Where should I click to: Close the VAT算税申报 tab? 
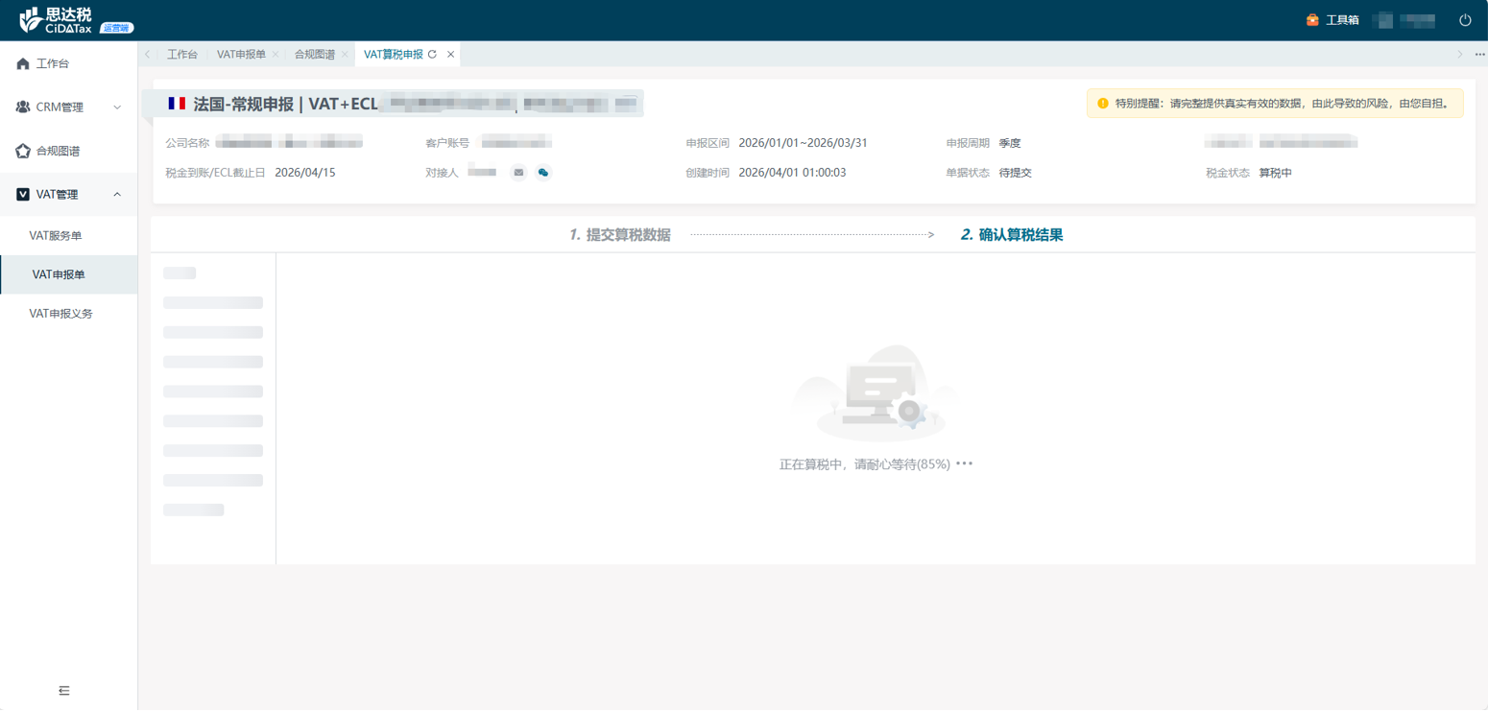tap(451, 55)
